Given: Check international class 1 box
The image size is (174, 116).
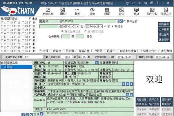Looking at the screenshot, I should coord(2,23).
